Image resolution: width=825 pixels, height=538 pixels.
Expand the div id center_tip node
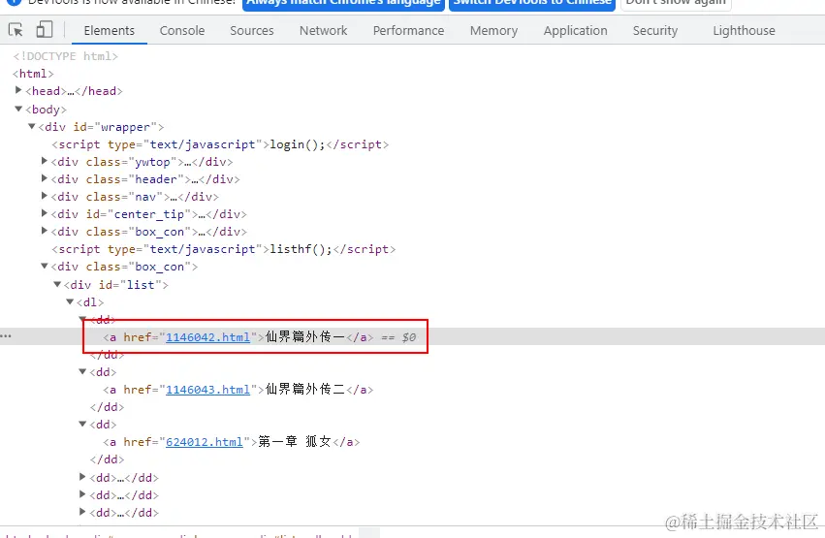pos(45,213)
